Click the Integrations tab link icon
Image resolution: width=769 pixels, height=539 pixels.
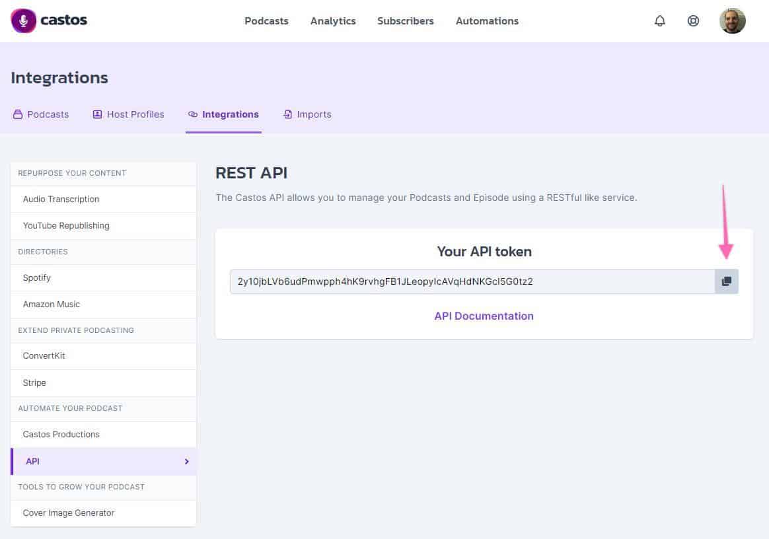193,114
